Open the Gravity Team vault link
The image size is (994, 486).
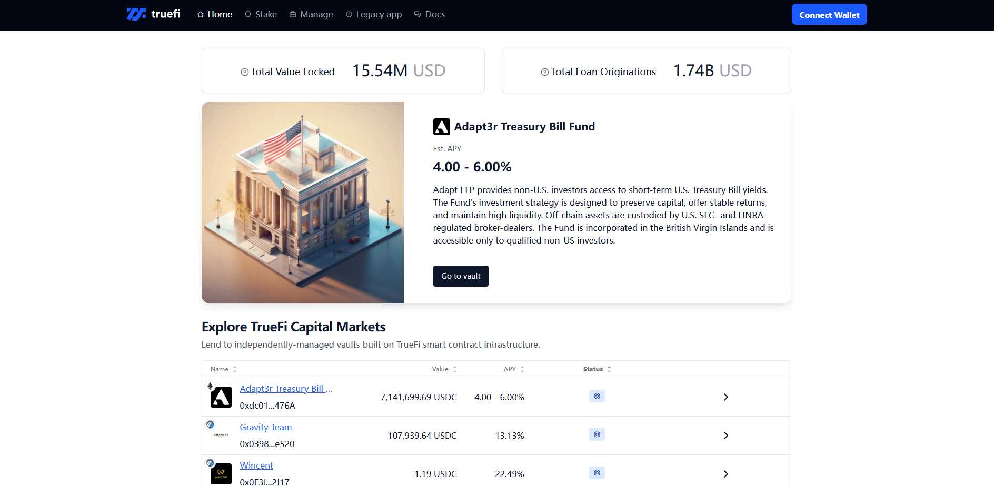tap(265, 427)
